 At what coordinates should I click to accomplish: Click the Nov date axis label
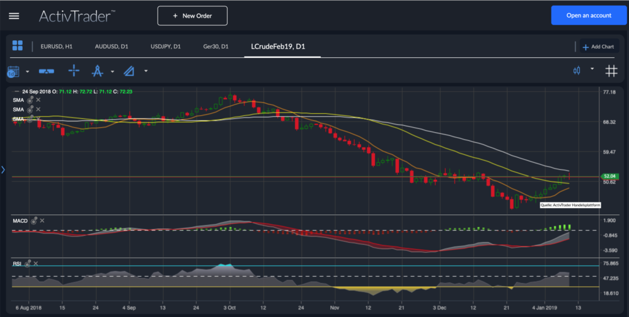tap(335, 308)
